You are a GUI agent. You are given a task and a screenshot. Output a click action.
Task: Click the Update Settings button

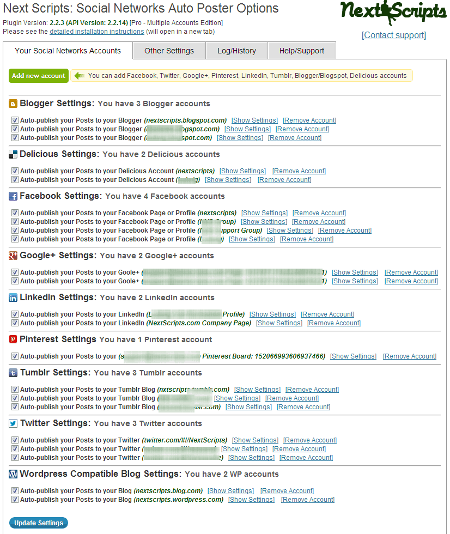[39, 523]
